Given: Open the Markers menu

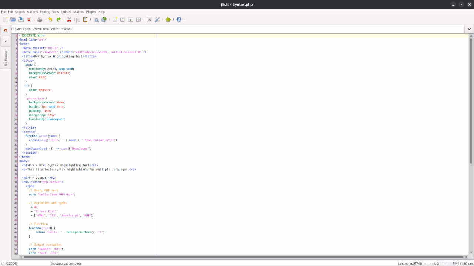Looking at the screenshot, I should 32,12.
